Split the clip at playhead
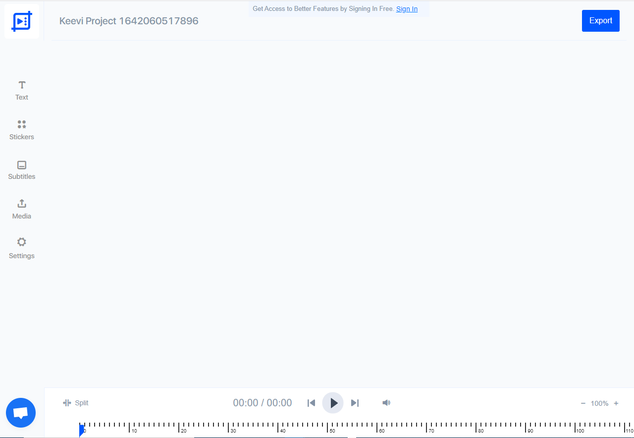The image size is (634, 438). 76,403
